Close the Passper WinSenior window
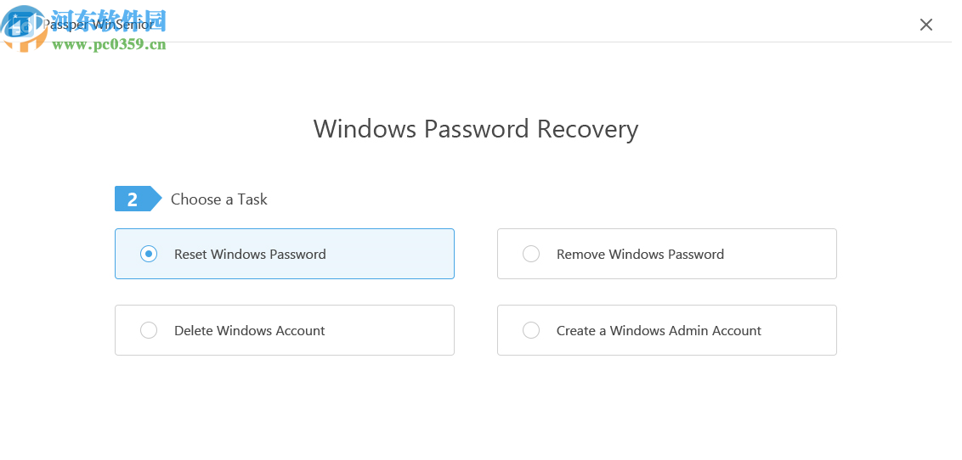 coord(925,25)
